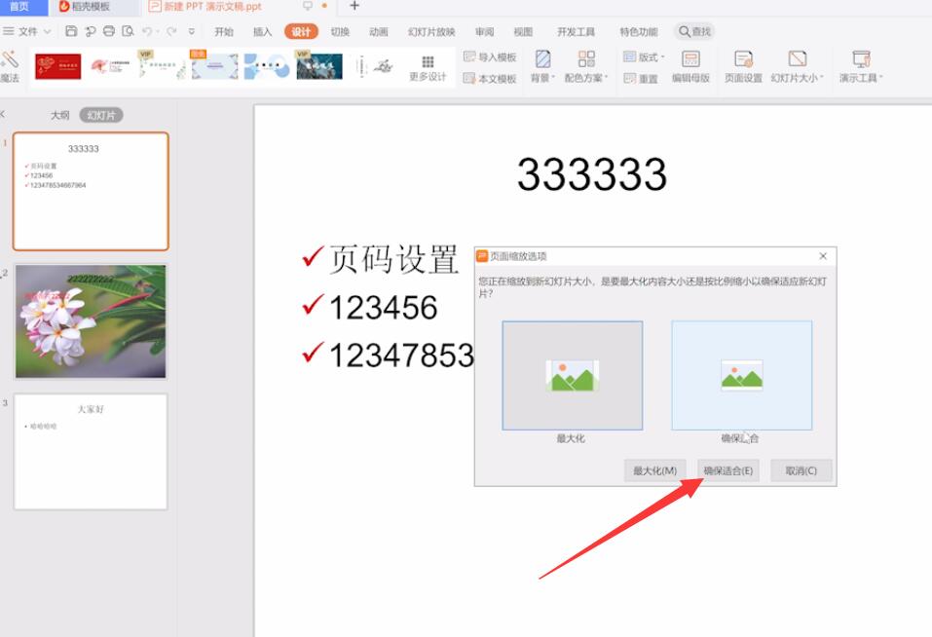The width and height of the screenshot is (932, 637).
Task: Collapse the slide panel with left chevron
Action: click(x=3, y=114)
